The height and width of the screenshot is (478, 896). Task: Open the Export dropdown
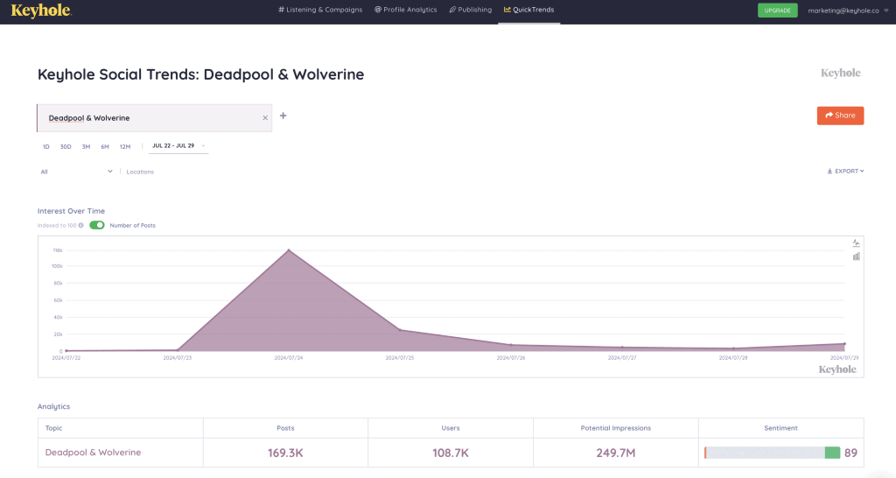point(846,171)
